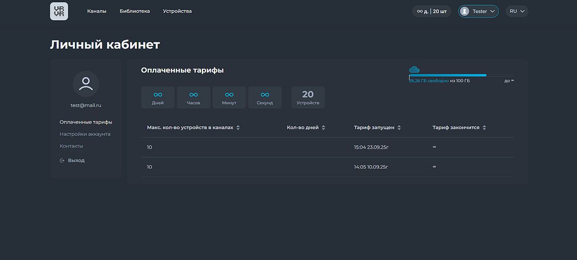
Task: Sort table by Тариф закончится column
Action: pos(484,128)
